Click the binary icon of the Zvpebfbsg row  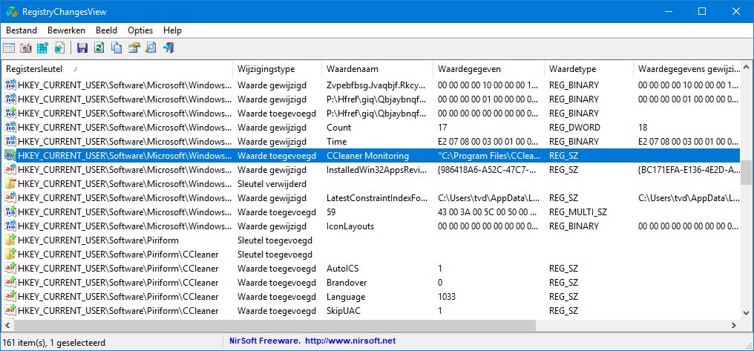[10, 85]
